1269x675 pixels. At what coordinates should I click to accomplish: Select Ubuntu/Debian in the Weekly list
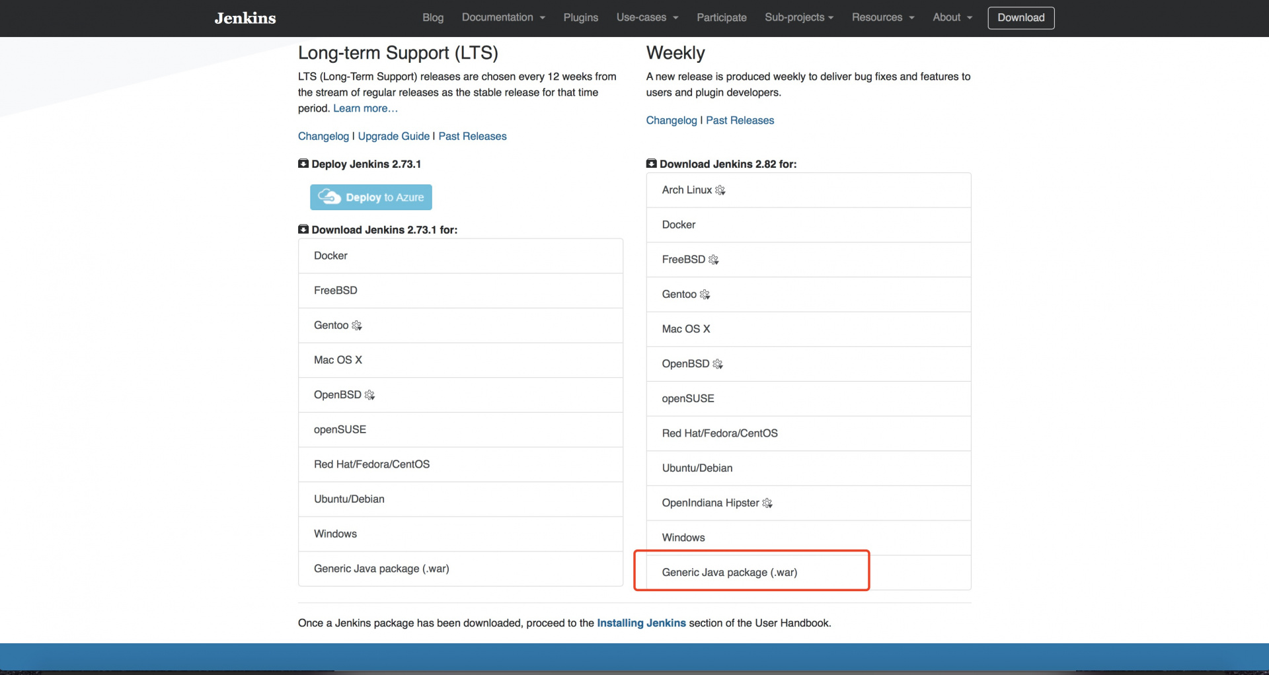tap(808, 468)
